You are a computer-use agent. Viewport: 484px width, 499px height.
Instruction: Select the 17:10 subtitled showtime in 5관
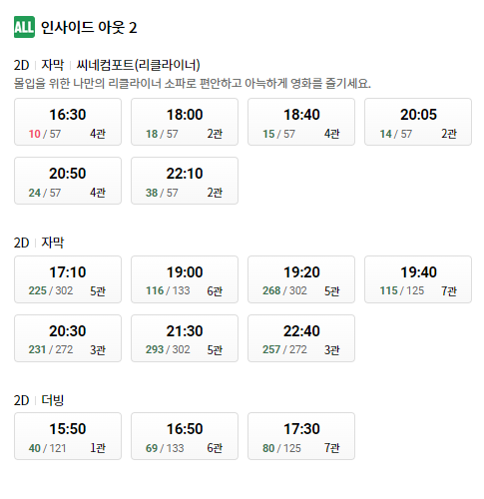[68, 279]
